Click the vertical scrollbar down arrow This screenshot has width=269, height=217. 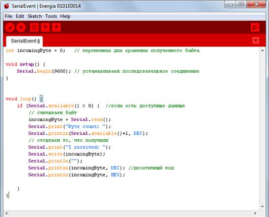(x=262, y=206)
